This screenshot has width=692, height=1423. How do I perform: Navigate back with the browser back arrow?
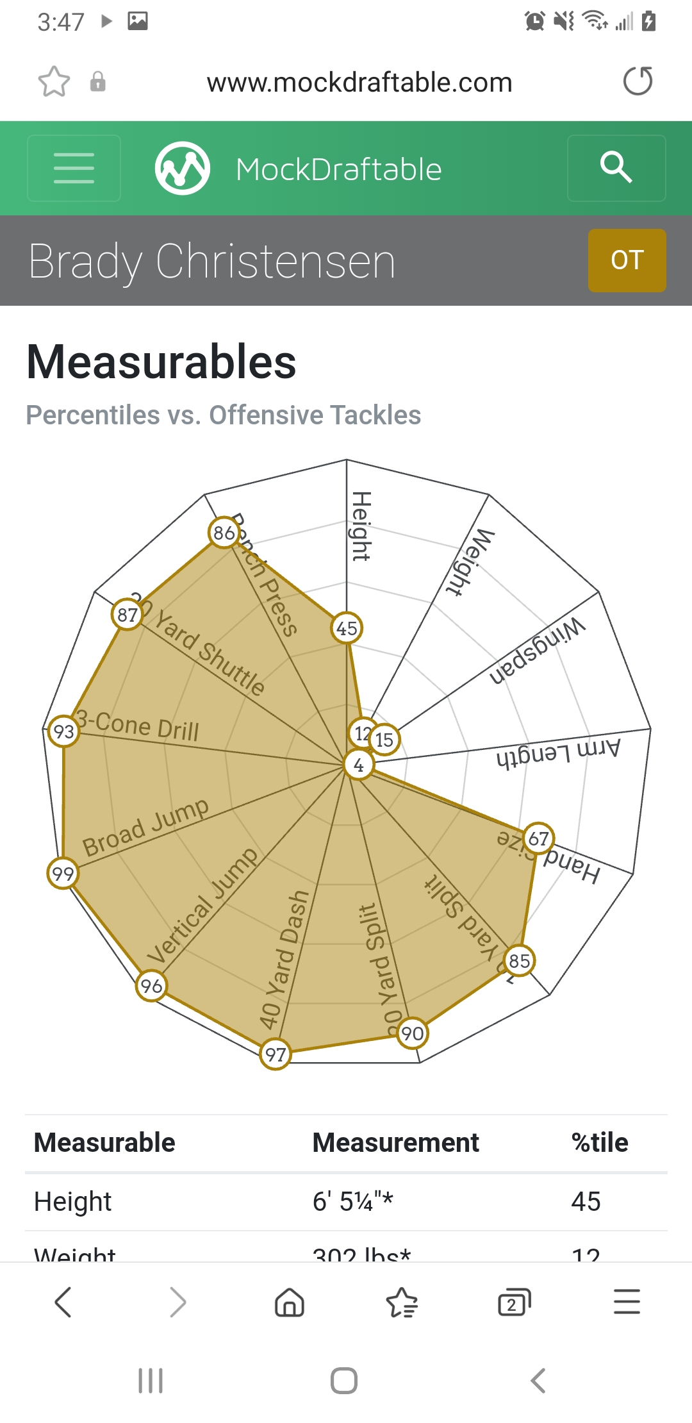click(63, 1302)
